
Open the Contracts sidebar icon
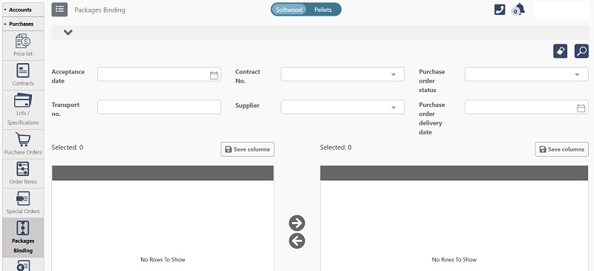tap(23, 71)
